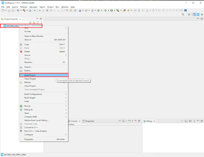Maximize the Project Explorer panel
The height and width of the screenshot is (157, 204).
(x=41, y=19)
